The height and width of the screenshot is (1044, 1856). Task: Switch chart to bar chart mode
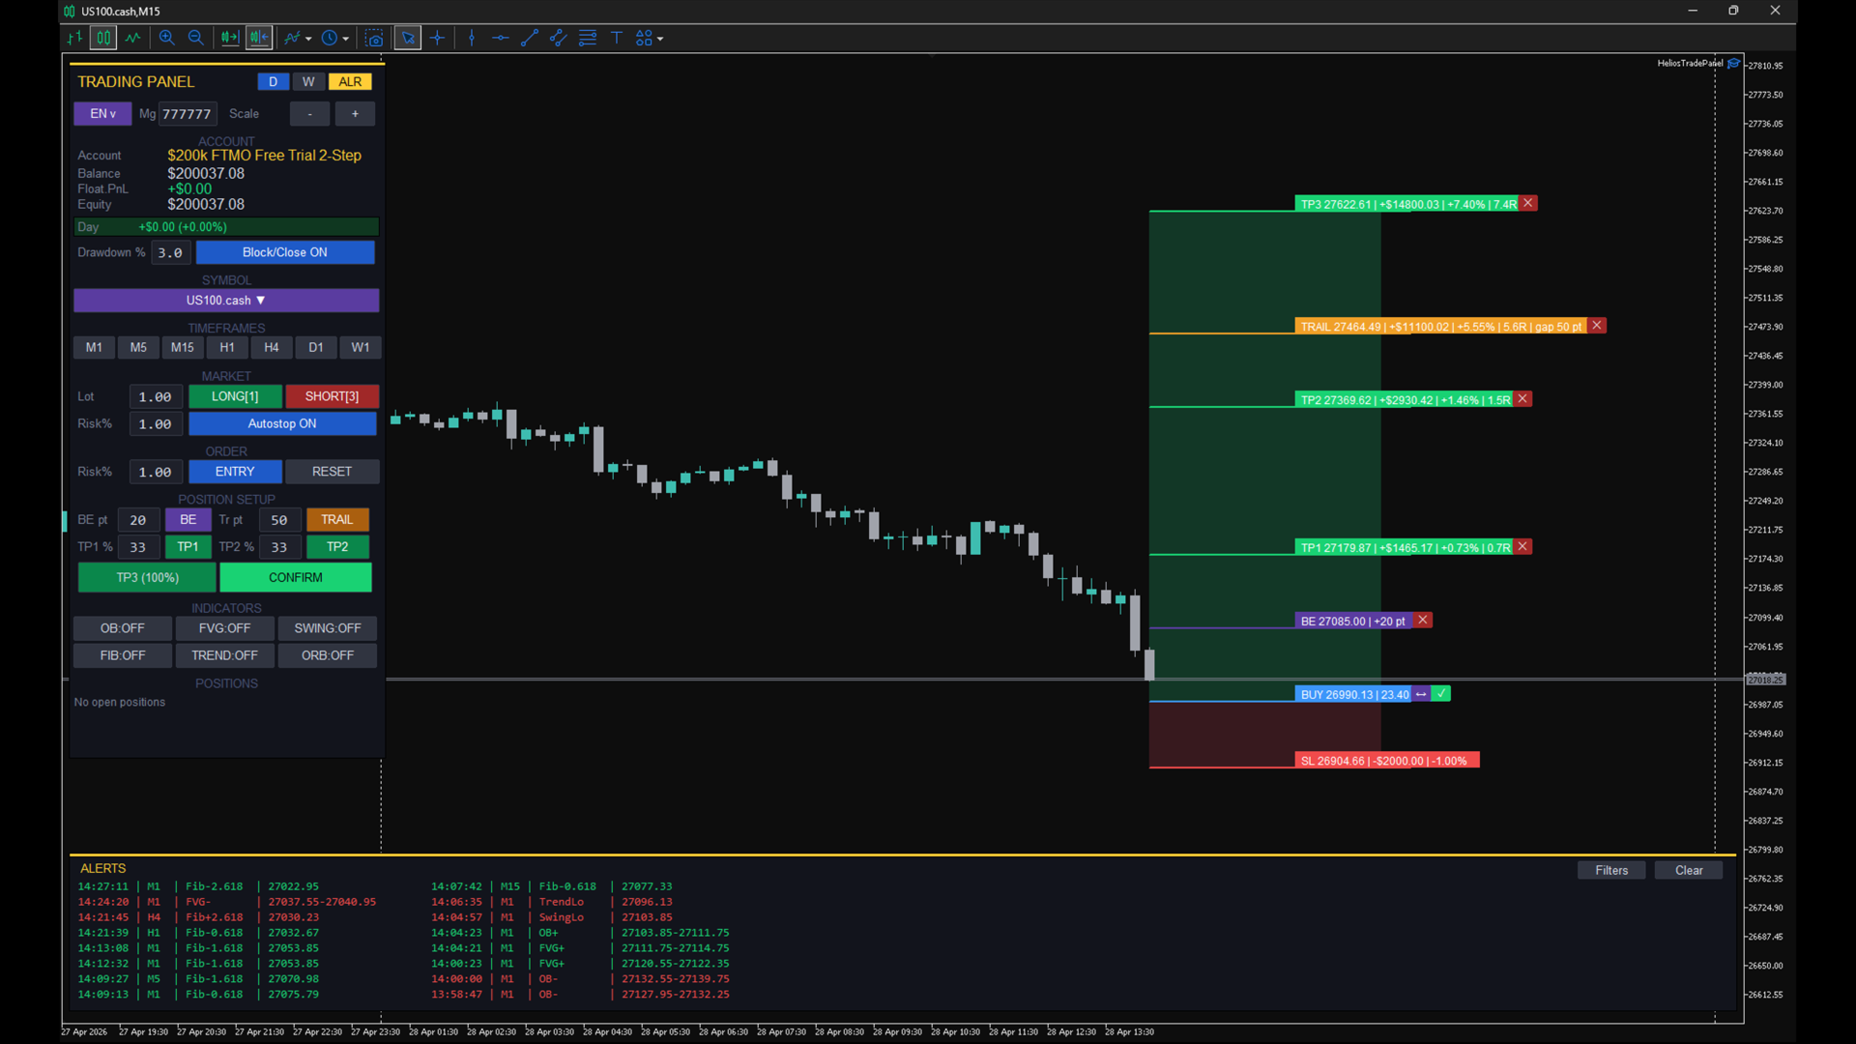(74, 38)
